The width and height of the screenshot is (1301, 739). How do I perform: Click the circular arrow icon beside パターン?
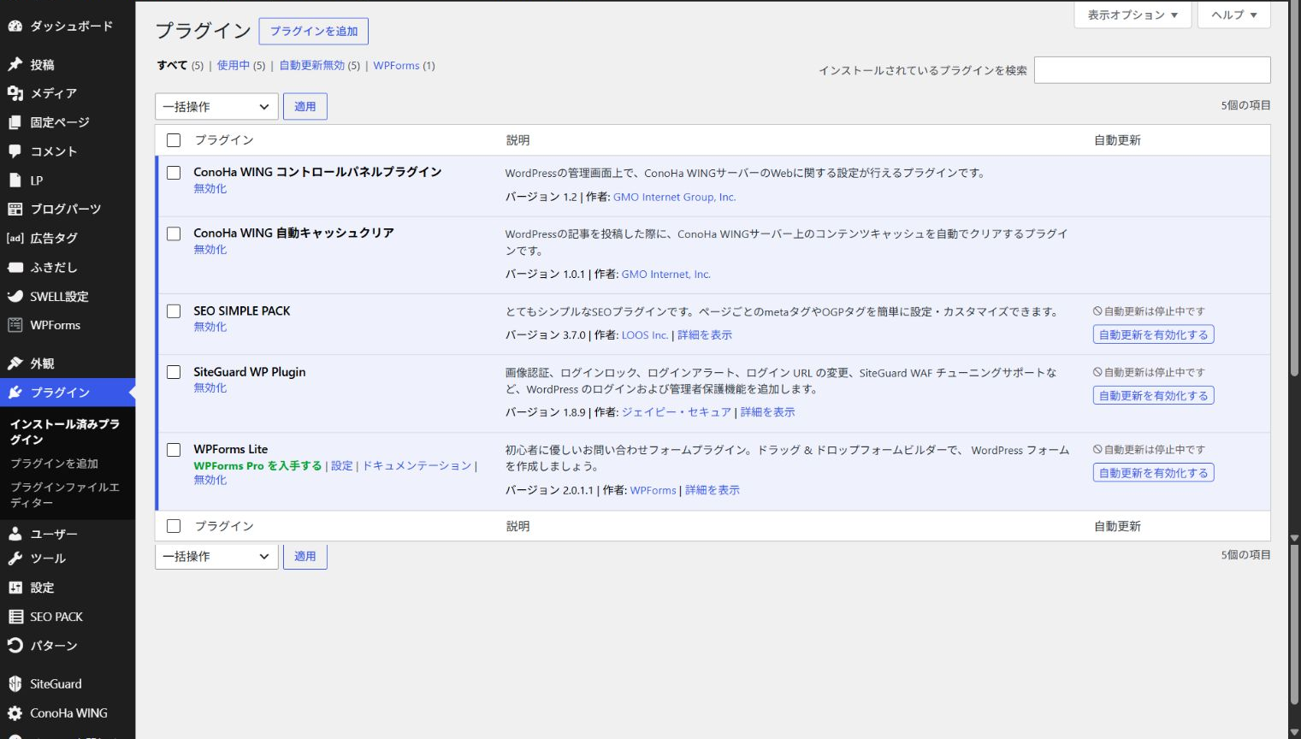click(x=15, y=646)
